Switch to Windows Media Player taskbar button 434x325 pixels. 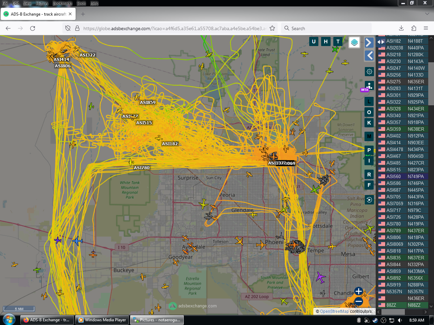click(102, 320)
